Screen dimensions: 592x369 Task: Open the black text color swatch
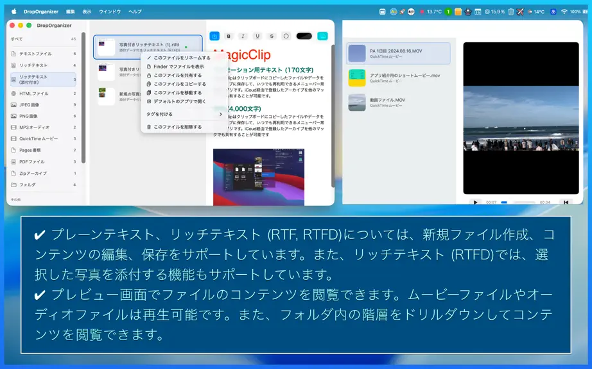pos(304,36)
